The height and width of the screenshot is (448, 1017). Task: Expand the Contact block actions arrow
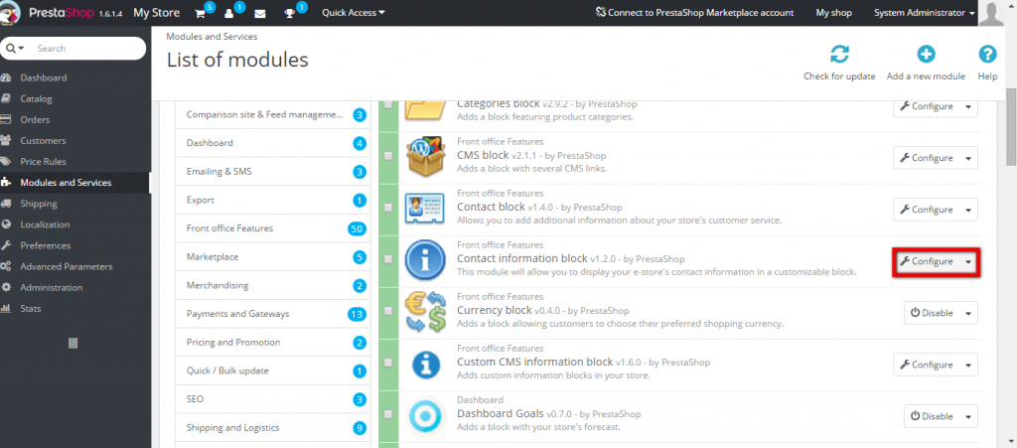pyautogui.click(x=969, y=210)
